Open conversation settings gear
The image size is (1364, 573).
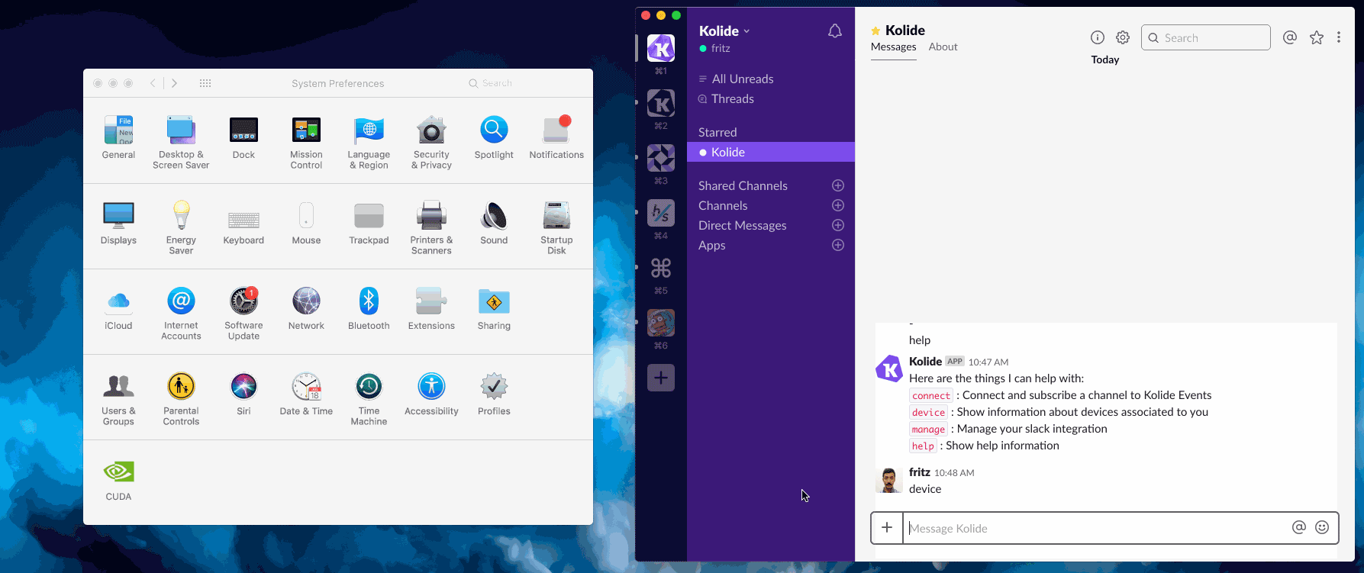click(x=1123, y=37)
